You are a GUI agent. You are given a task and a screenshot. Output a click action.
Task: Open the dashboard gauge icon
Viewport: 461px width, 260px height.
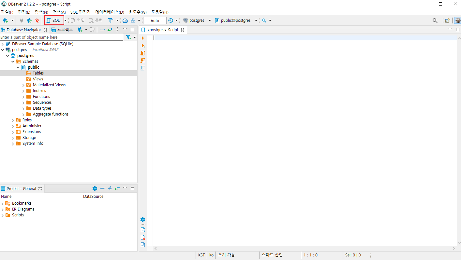tap(125, 21)
